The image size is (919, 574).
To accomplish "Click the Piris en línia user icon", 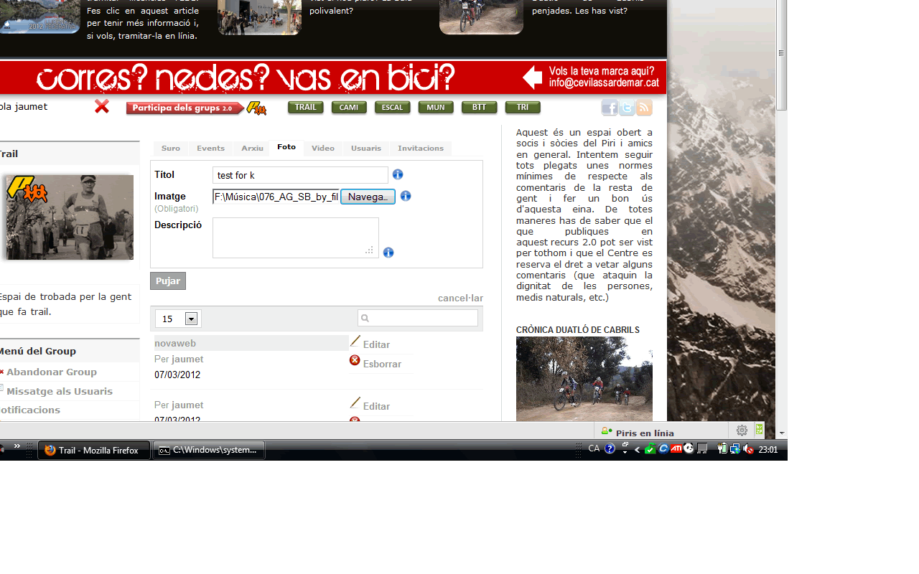I will pyautogui.click(x=607, y=431).
